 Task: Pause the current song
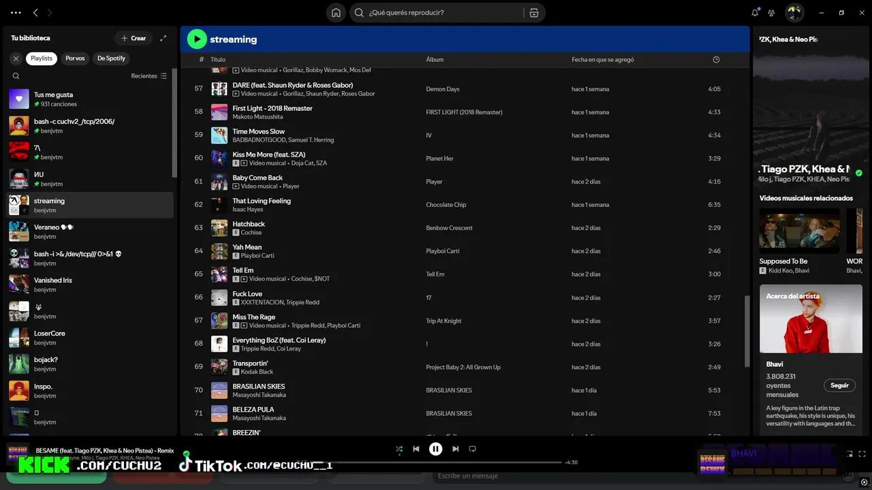tap(436, 449)
